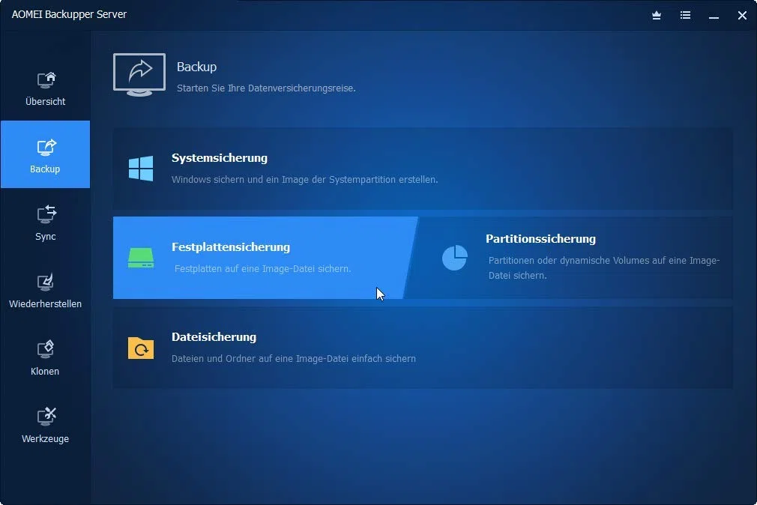Open the Sync sidebar icon

46,215
